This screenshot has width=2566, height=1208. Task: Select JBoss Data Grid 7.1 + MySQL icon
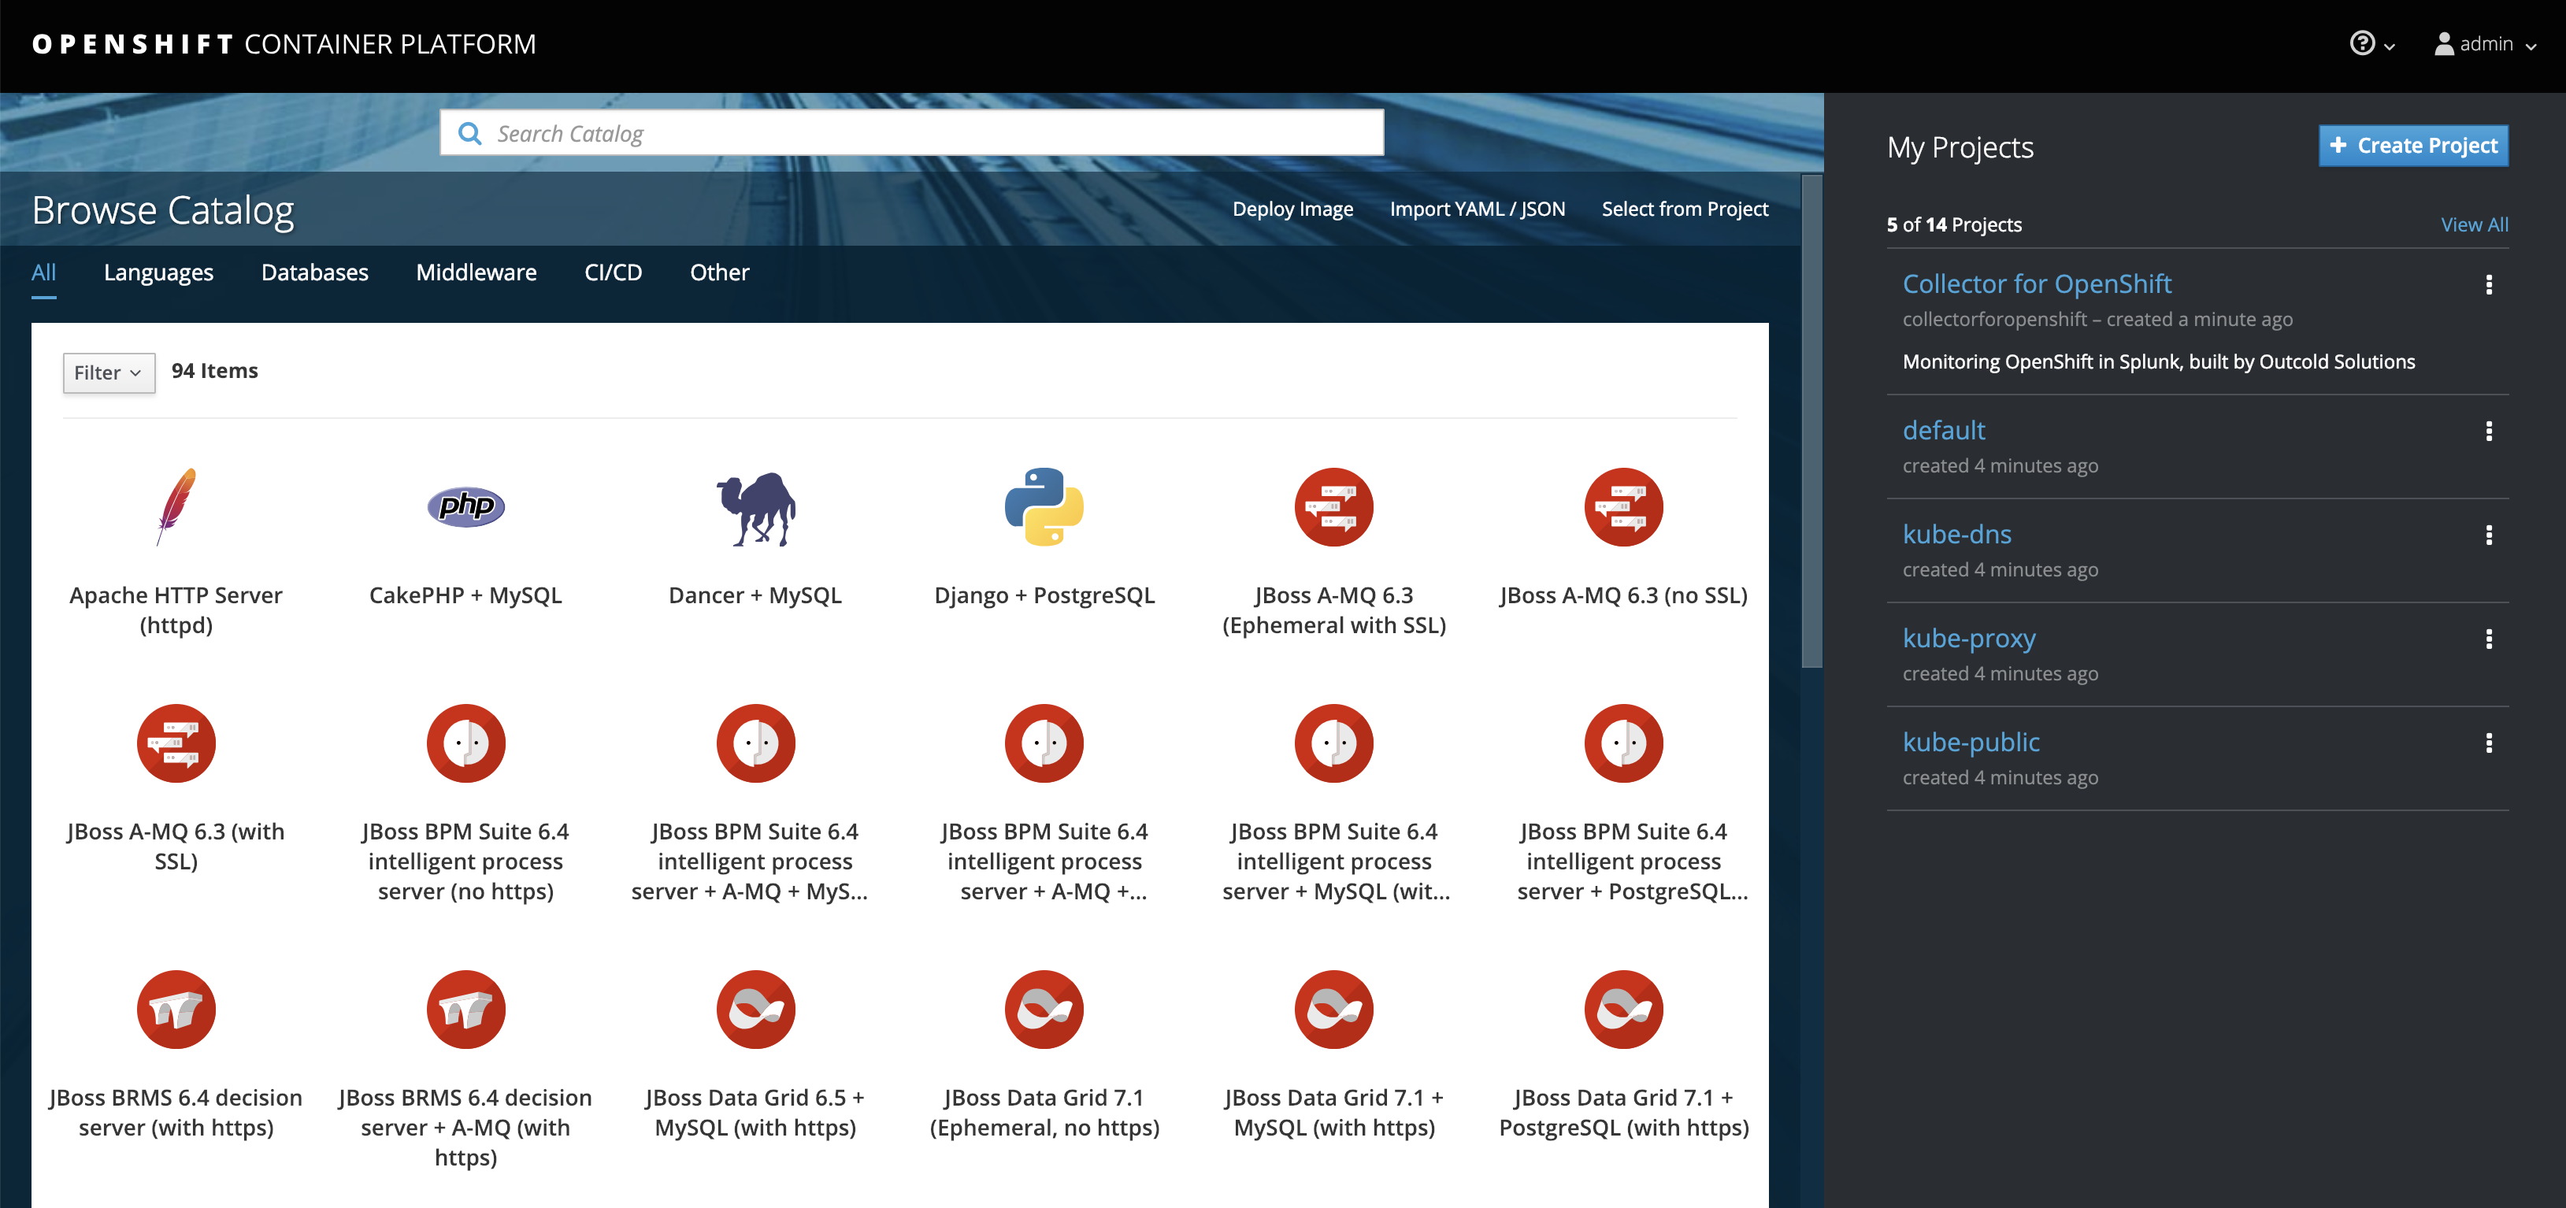coord(1334,1009)
